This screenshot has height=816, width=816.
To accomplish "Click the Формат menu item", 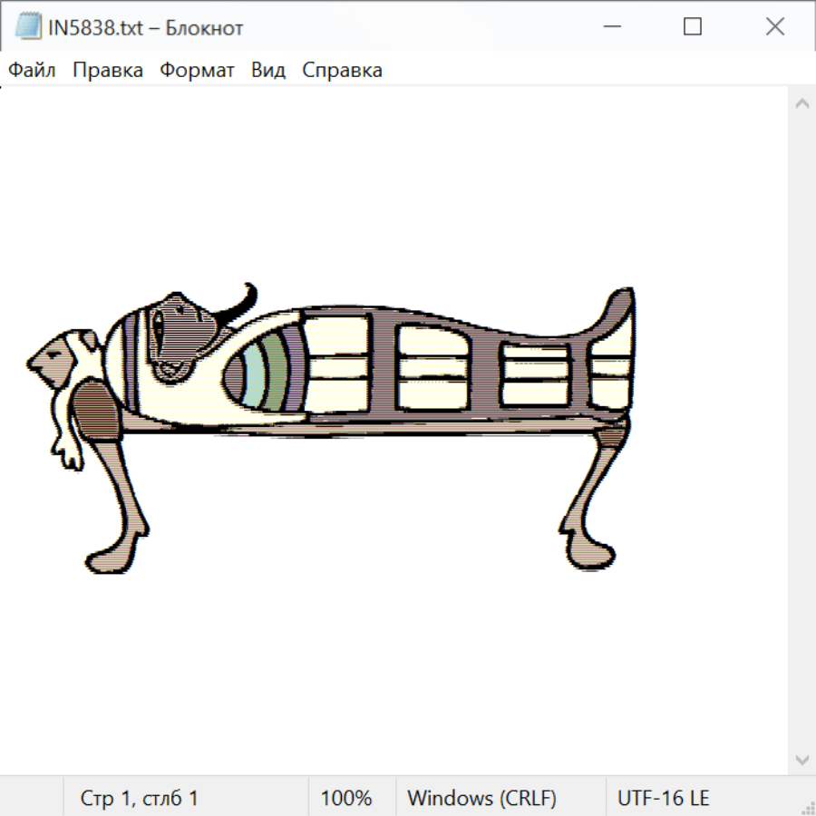I will tap(197, 71).
